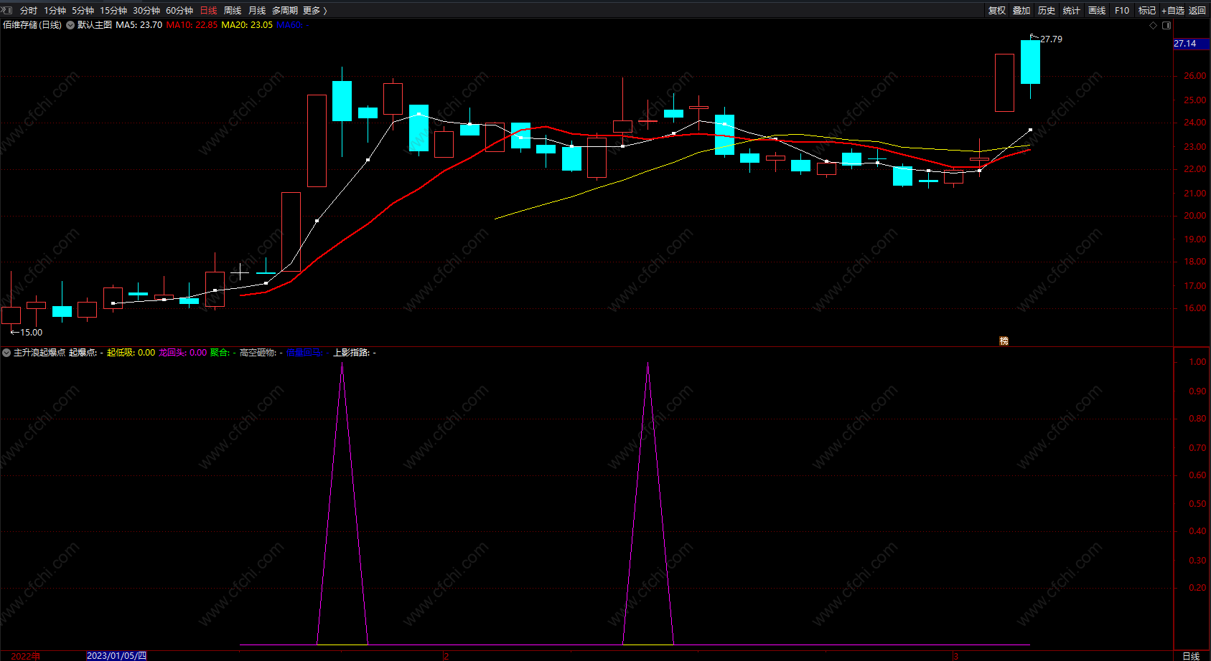The image size is (1211, 661).
Task: Show the 60分钟 chart
Action: coord(179,10)
